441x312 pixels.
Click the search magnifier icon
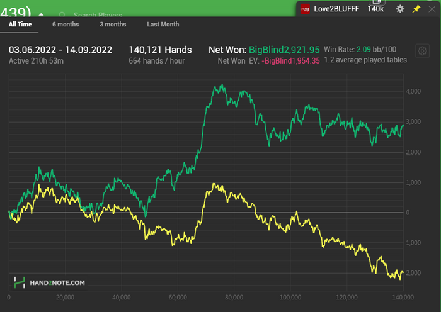click(x=62, y=14)
